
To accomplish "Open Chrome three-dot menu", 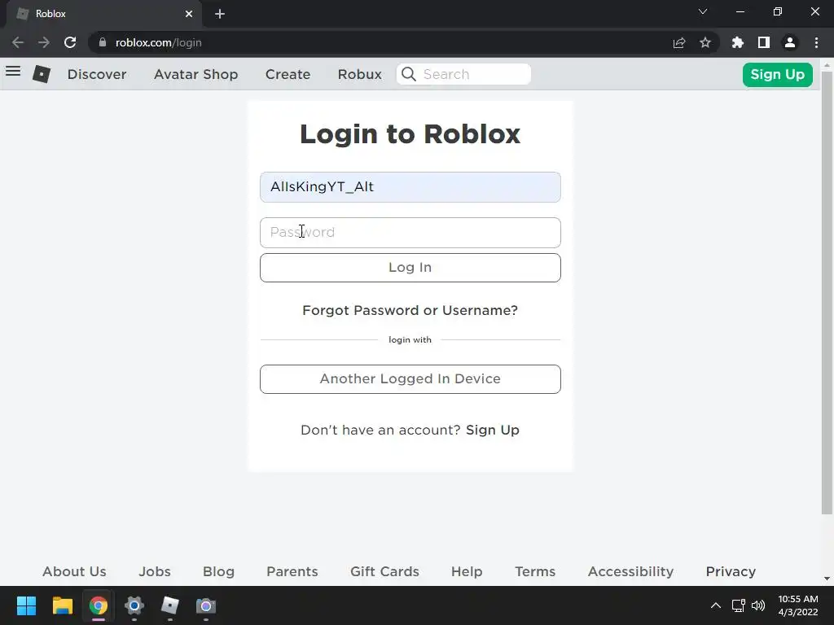I will (x=816, y=42).
